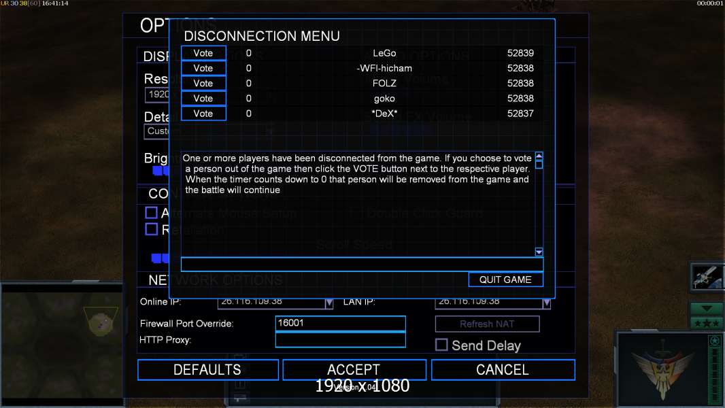725x408 pixels.
Task: Click player name goko
Action: click(x=384, y=99)
